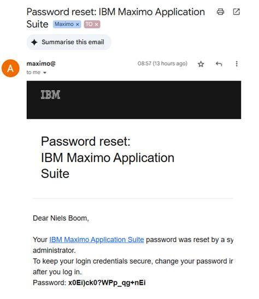259x299 pixels.
Task: Expand the 'to me' recipient details arrow
Action: coord(45,72)
